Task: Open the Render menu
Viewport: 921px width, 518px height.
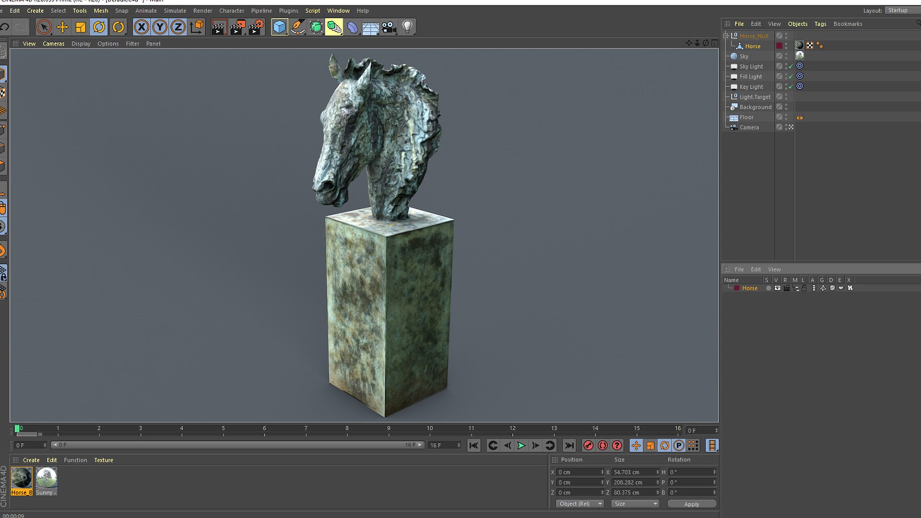Action: pos(202,11)
